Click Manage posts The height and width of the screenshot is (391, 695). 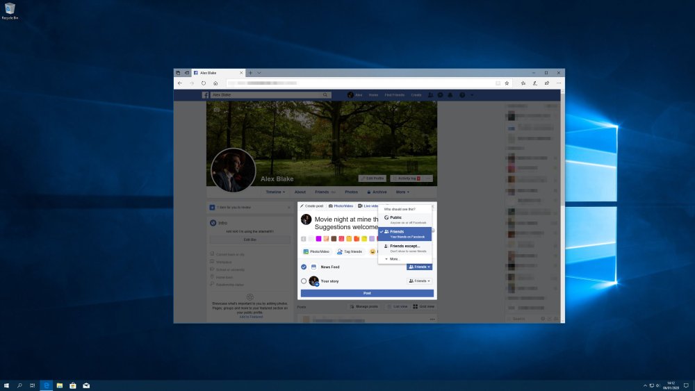pyautogui.click(x=364, y=306)
